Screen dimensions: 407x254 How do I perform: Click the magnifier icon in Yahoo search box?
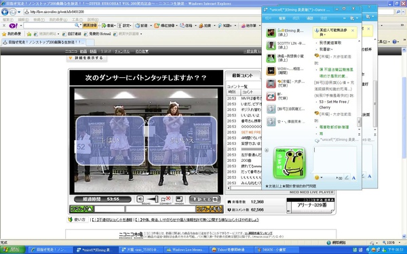click(77, 25)
